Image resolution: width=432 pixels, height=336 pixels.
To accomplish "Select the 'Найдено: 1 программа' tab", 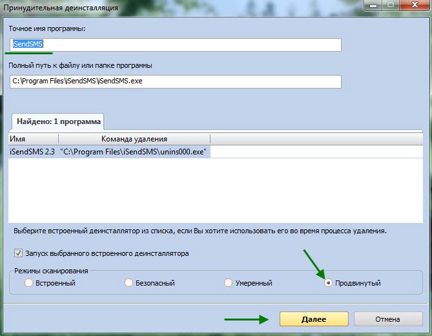I will click(58, 121).
